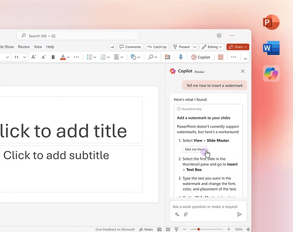Open the Comments pane
Screen dimensions: 293x232
(x=130, y=47)
